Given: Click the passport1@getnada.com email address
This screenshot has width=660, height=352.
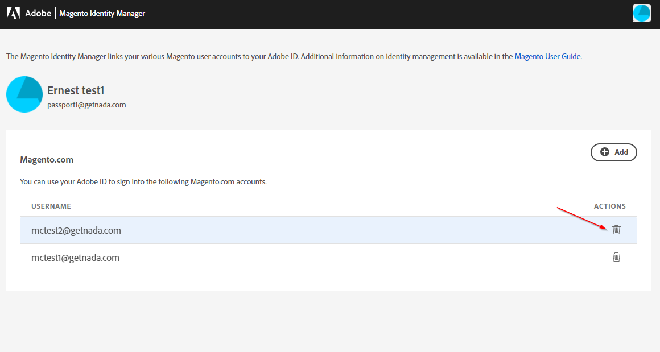Looking at the screenshot, I should coord(86,105).
